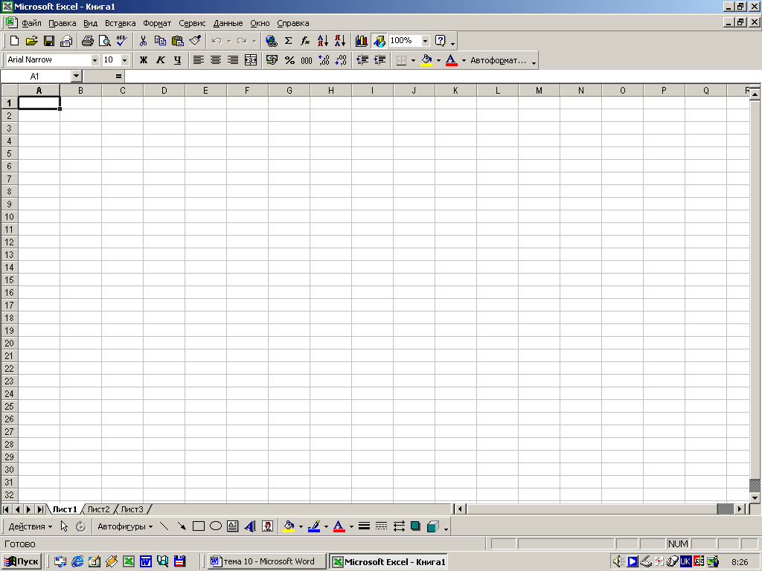The height and width of the screenshot is (571, 762).
Task: Toggle center alignment
Action: (x=216, y=60)
